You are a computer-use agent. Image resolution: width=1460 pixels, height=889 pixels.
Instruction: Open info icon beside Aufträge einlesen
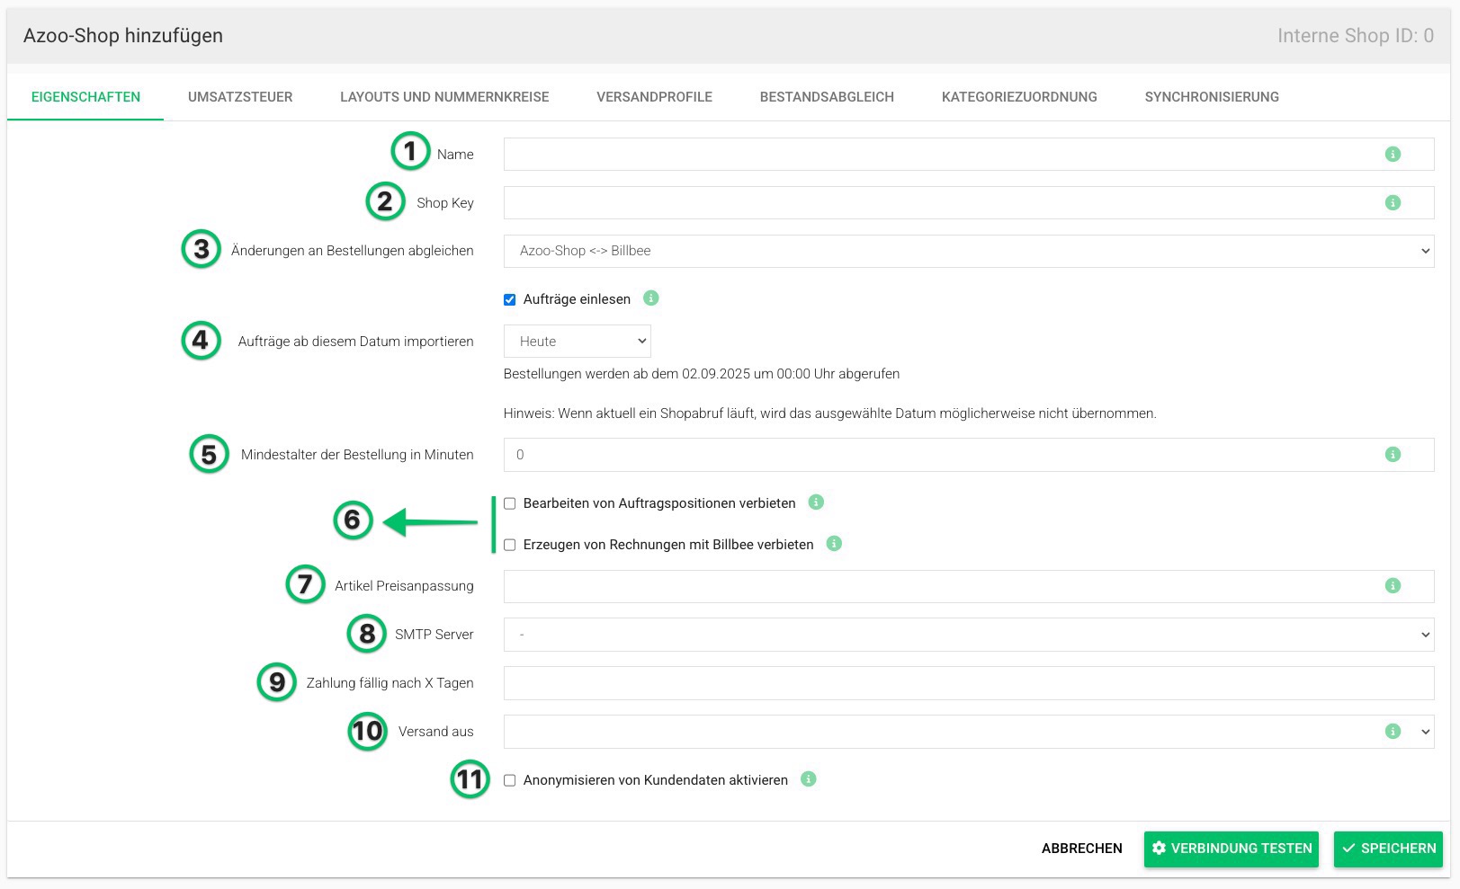(x=651, y=298)
